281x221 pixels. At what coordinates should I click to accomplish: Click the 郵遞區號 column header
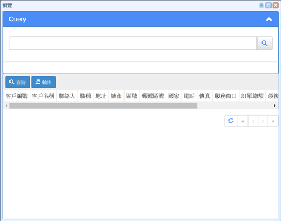(x=153, y=96)
